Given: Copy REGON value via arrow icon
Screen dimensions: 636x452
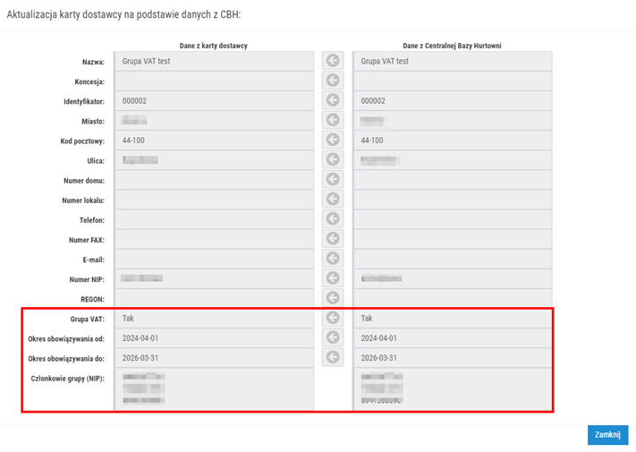Looking at the screenshot, I should point(333,298).
